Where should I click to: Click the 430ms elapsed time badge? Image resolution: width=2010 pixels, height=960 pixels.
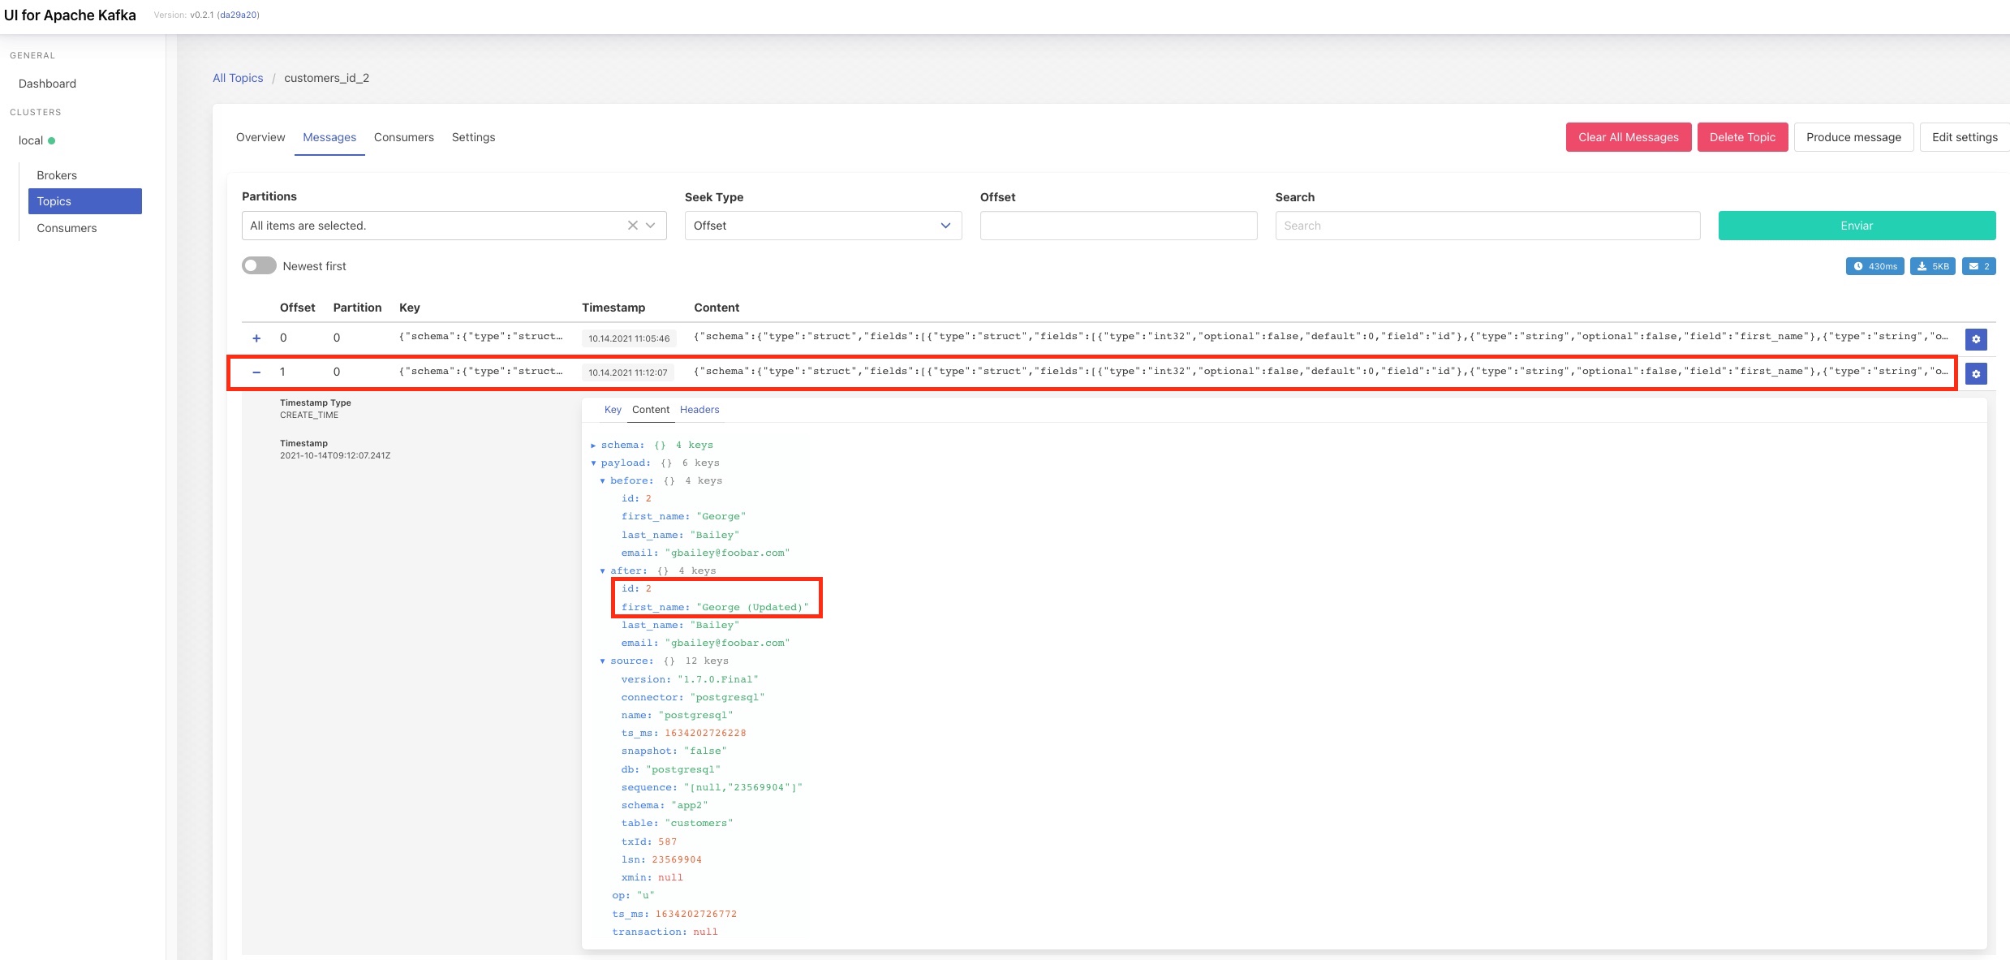(x=1874, y=266)
